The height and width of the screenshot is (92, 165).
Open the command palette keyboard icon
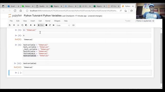[x=73, y=25]
